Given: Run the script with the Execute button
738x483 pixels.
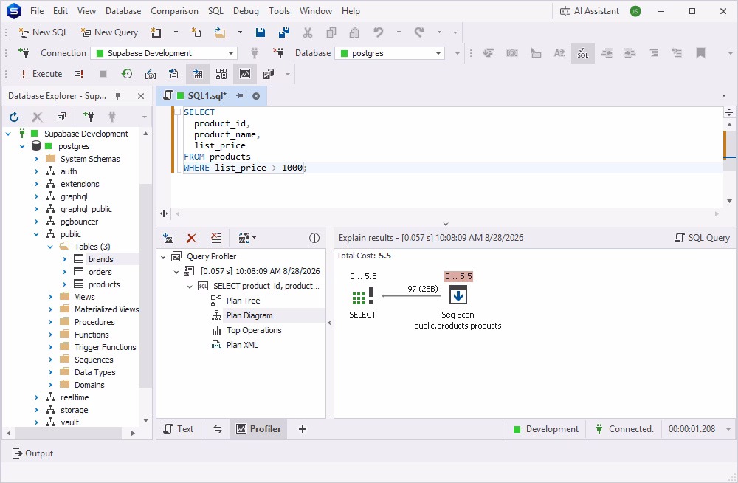Looking at the screenshot, I should click(x=41, y=74).
